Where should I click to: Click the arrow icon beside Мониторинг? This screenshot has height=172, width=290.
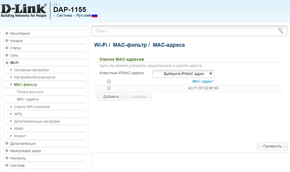tap(7, 33)
